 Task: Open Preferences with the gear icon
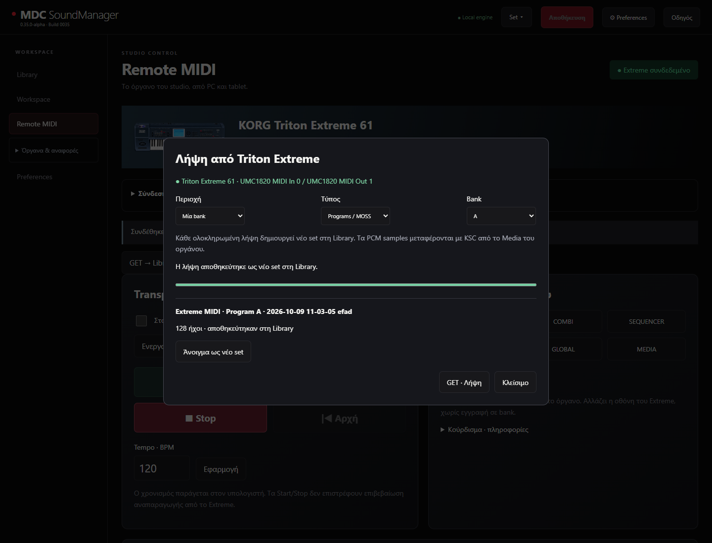tap(628, 17)
